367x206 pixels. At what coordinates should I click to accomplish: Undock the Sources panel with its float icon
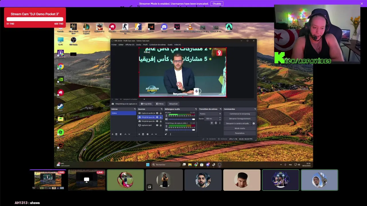(161, 109)
